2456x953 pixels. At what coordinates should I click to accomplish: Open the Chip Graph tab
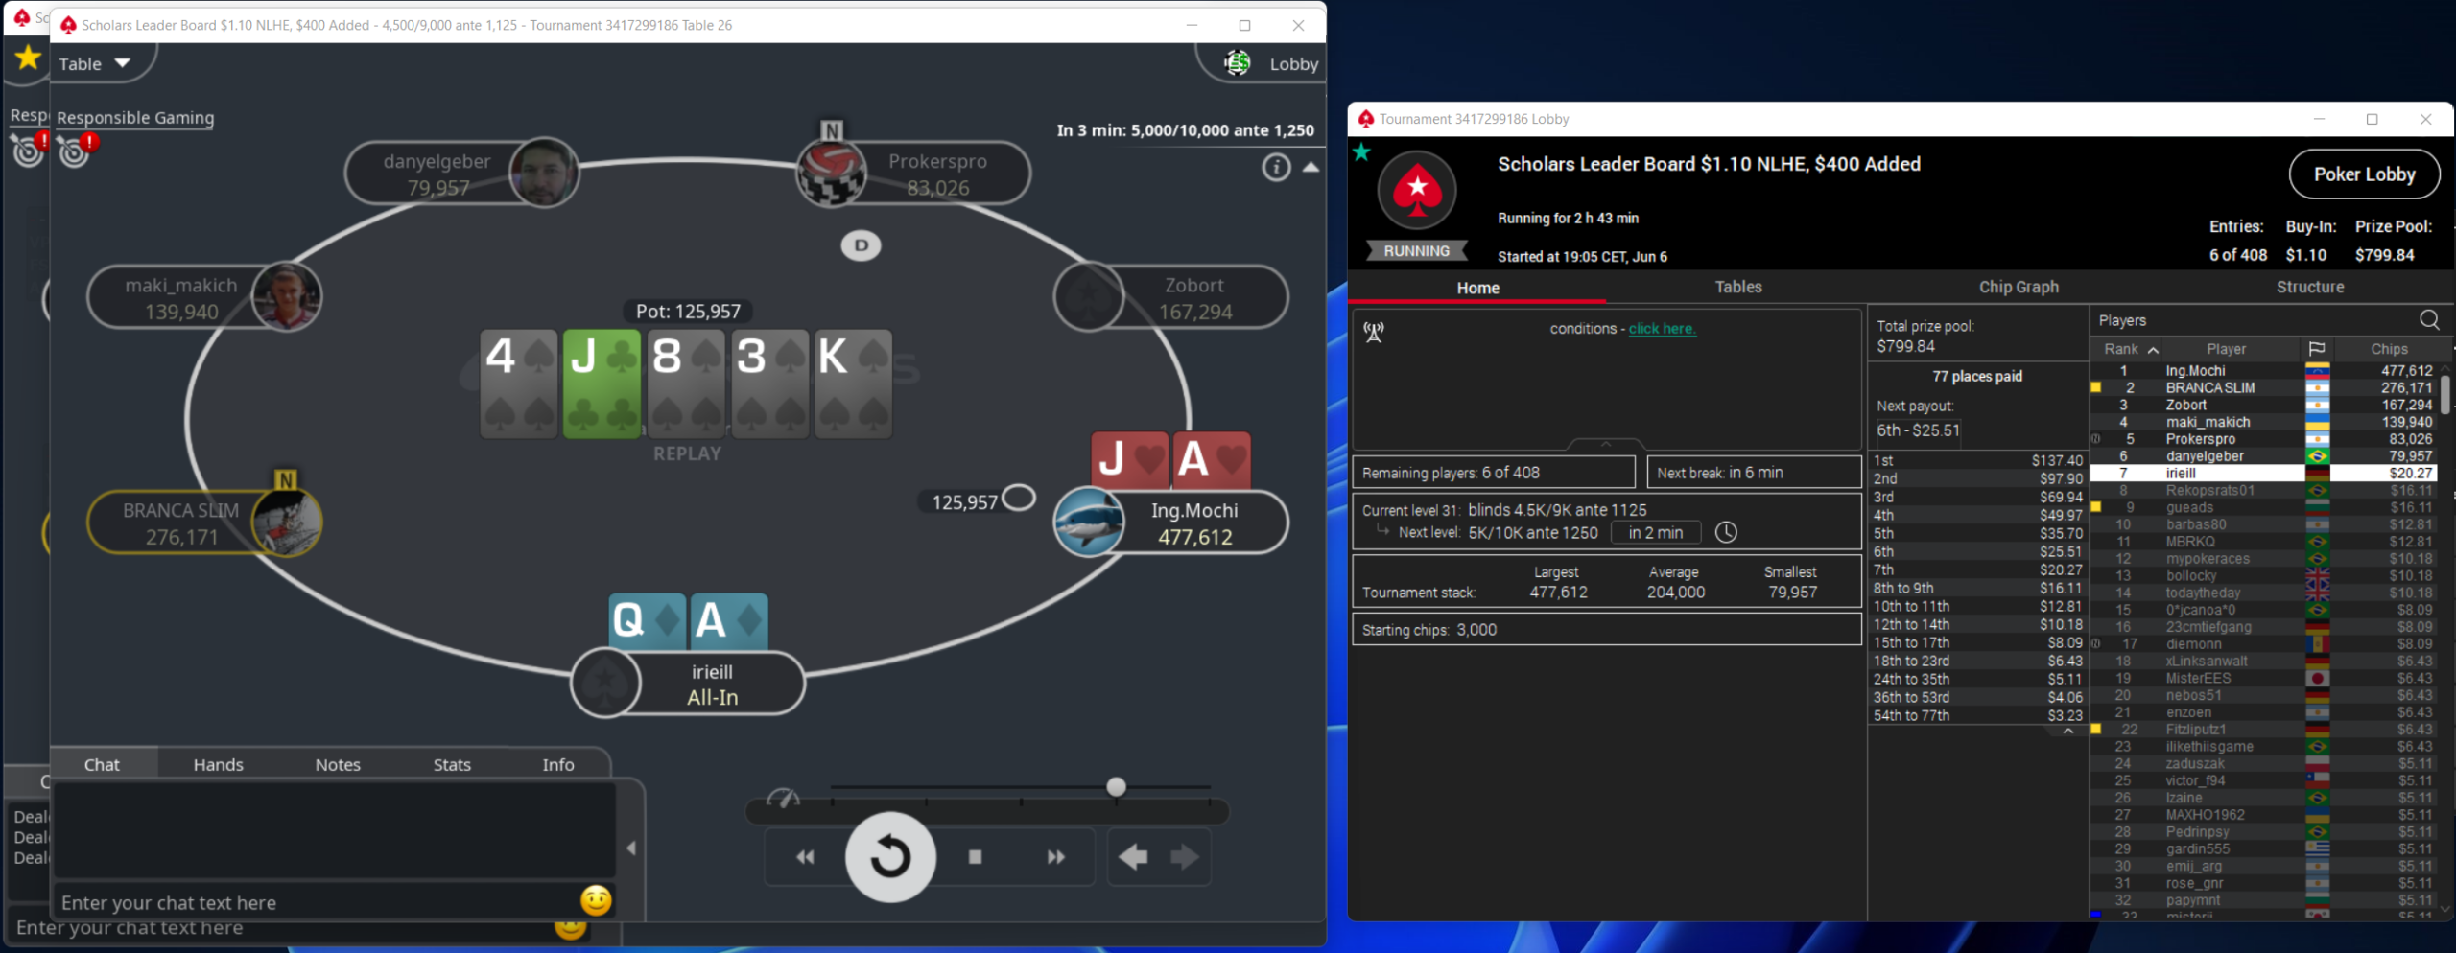pos(2019,287)
